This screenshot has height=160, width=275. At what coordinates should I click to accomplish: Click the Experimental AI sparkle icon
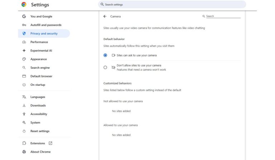pos(24,51)
